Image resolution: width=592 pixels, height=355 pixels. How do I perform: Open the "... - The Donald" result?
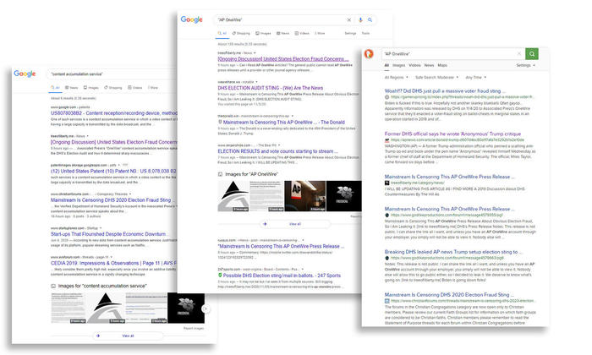(283, 123)
